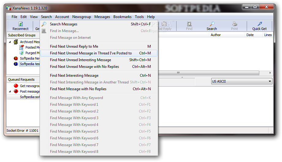Image resolution: width=282 pixels, height=162 pixels.
Task: Open the Account menu
Action: point(62,17)
